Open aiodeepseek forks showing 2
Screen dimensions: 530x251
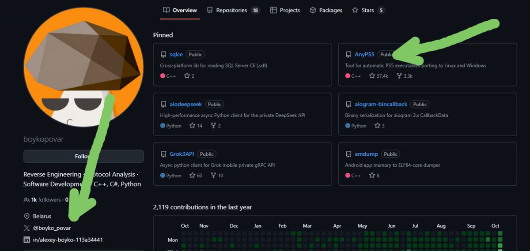click(216, 126)
